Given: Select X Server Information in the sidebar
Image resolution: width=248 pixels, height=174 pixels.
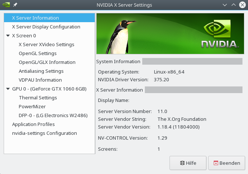Looking at the screenshot, I should click(49, 18).
